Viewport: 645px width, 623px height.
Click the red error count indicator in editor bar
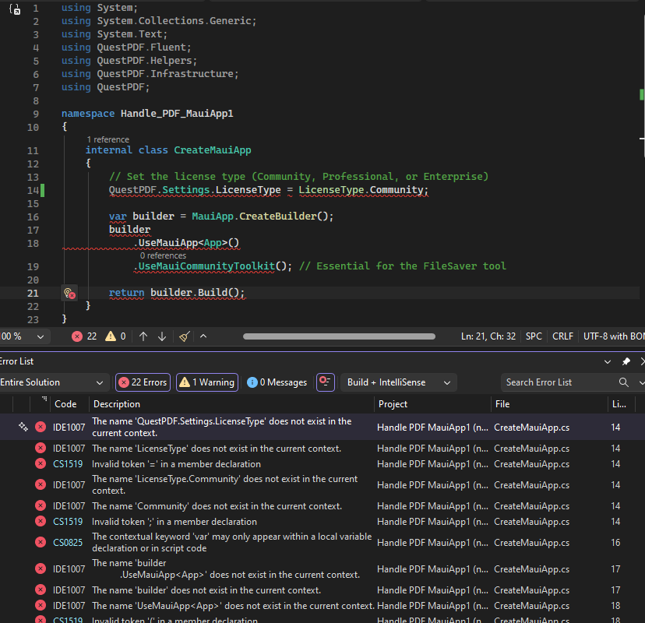point(84,336)
